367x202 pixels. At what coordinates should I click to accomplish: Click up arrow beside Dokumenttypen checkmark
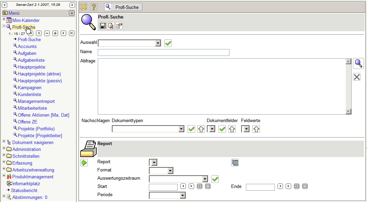click(201, 129)
